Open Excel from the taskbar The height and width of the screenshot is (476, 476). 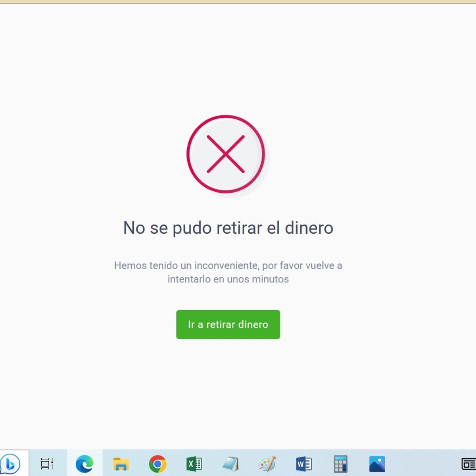[x=194, y=463]
